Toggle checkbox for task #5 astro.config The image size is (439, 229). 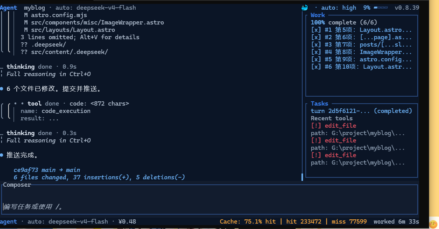pyautogui.click(x=316, y=59)
